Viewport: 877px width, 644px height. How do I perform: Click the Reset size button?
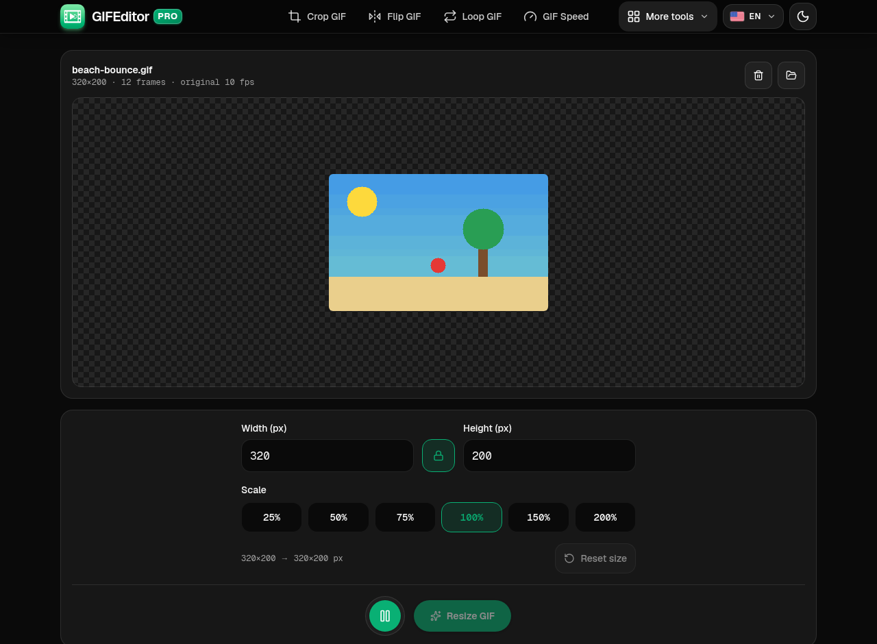coord(595,558)
